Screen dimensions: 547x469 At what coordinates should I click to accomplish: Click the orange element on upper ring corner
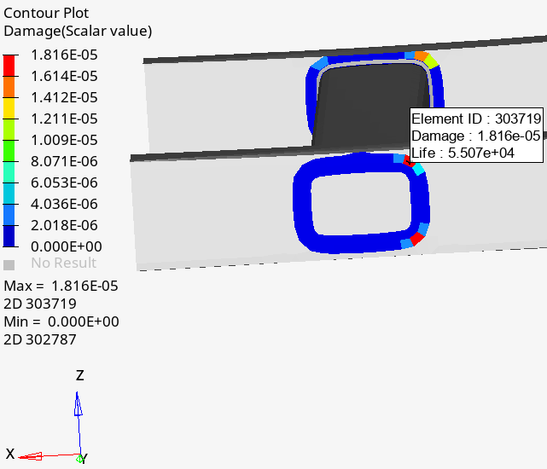[422, 56]
